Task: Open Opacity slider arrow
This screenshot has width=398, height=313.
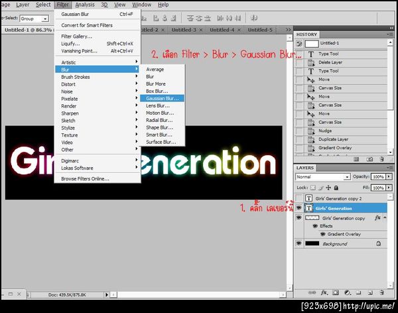Action: [x=389, y=176]
